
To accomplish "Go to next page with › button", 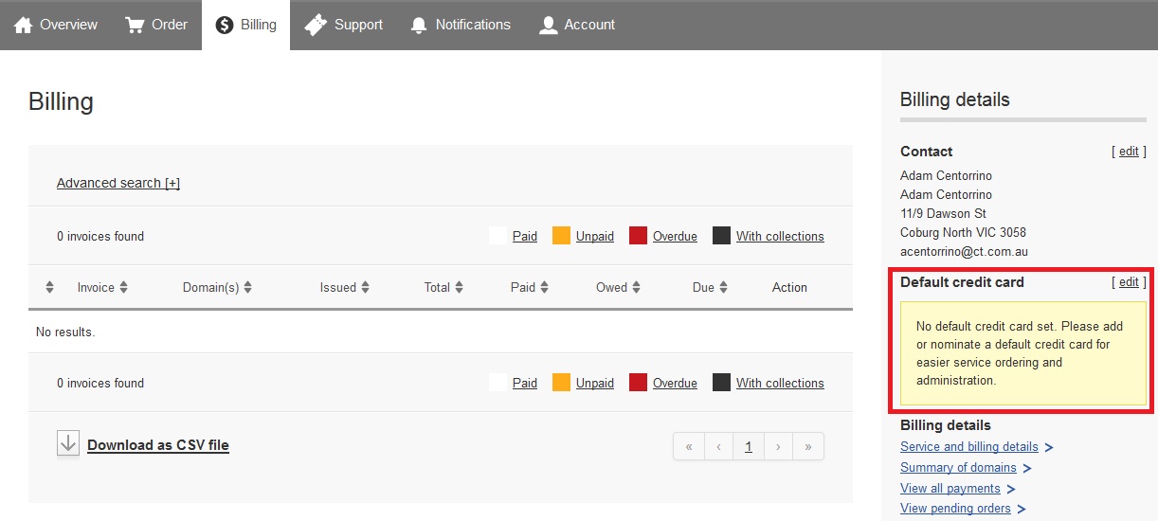I will (x=778, y=446).
